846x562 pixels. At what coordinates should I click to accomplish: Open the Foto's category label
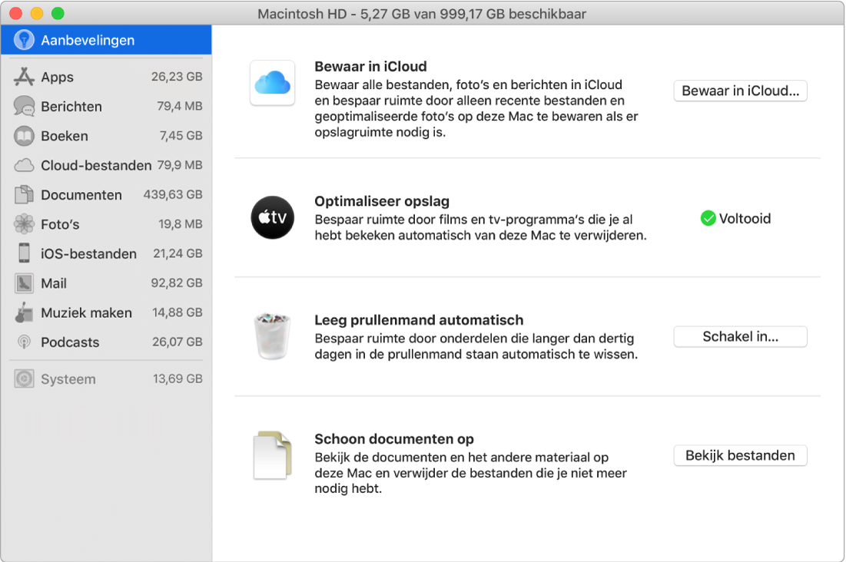coord(60,224)
